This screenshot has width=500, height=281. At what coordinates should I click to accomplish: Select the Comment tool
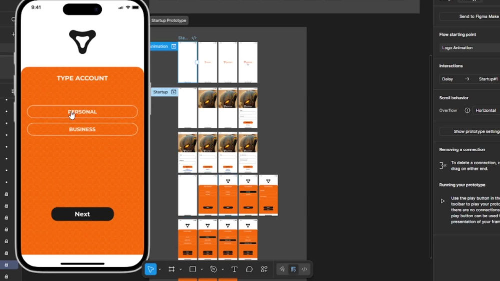pyautogui.click(x=249, y=269)
